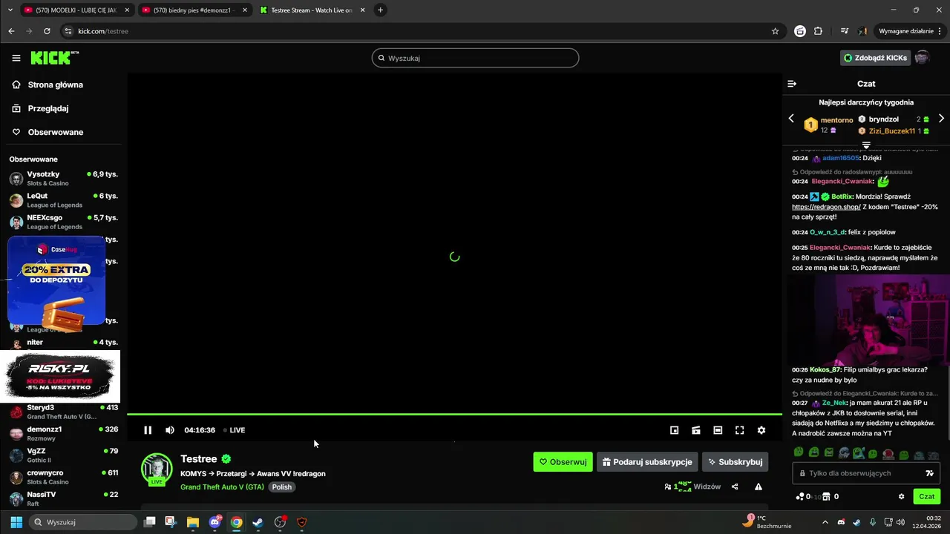Open chat settings gear
The image size is (950, 534).
[902, 497]
